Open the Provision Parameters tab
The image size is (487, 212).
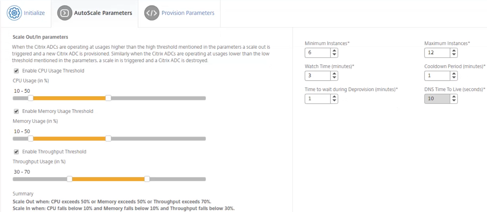[x=188, y=13]
